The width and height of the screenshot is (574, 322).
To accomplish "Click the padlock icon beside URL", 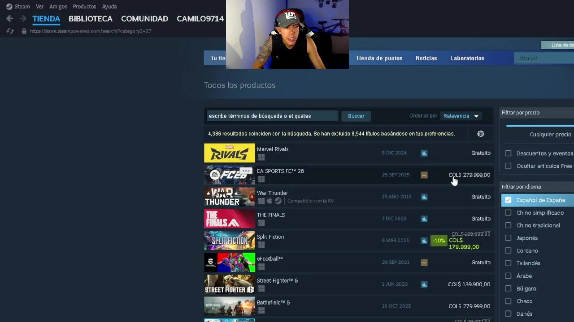I will click(24, 31).
